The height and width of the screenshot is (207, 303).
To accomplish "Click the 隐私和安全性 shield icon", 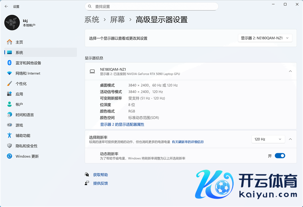I will tap(9, 146).
